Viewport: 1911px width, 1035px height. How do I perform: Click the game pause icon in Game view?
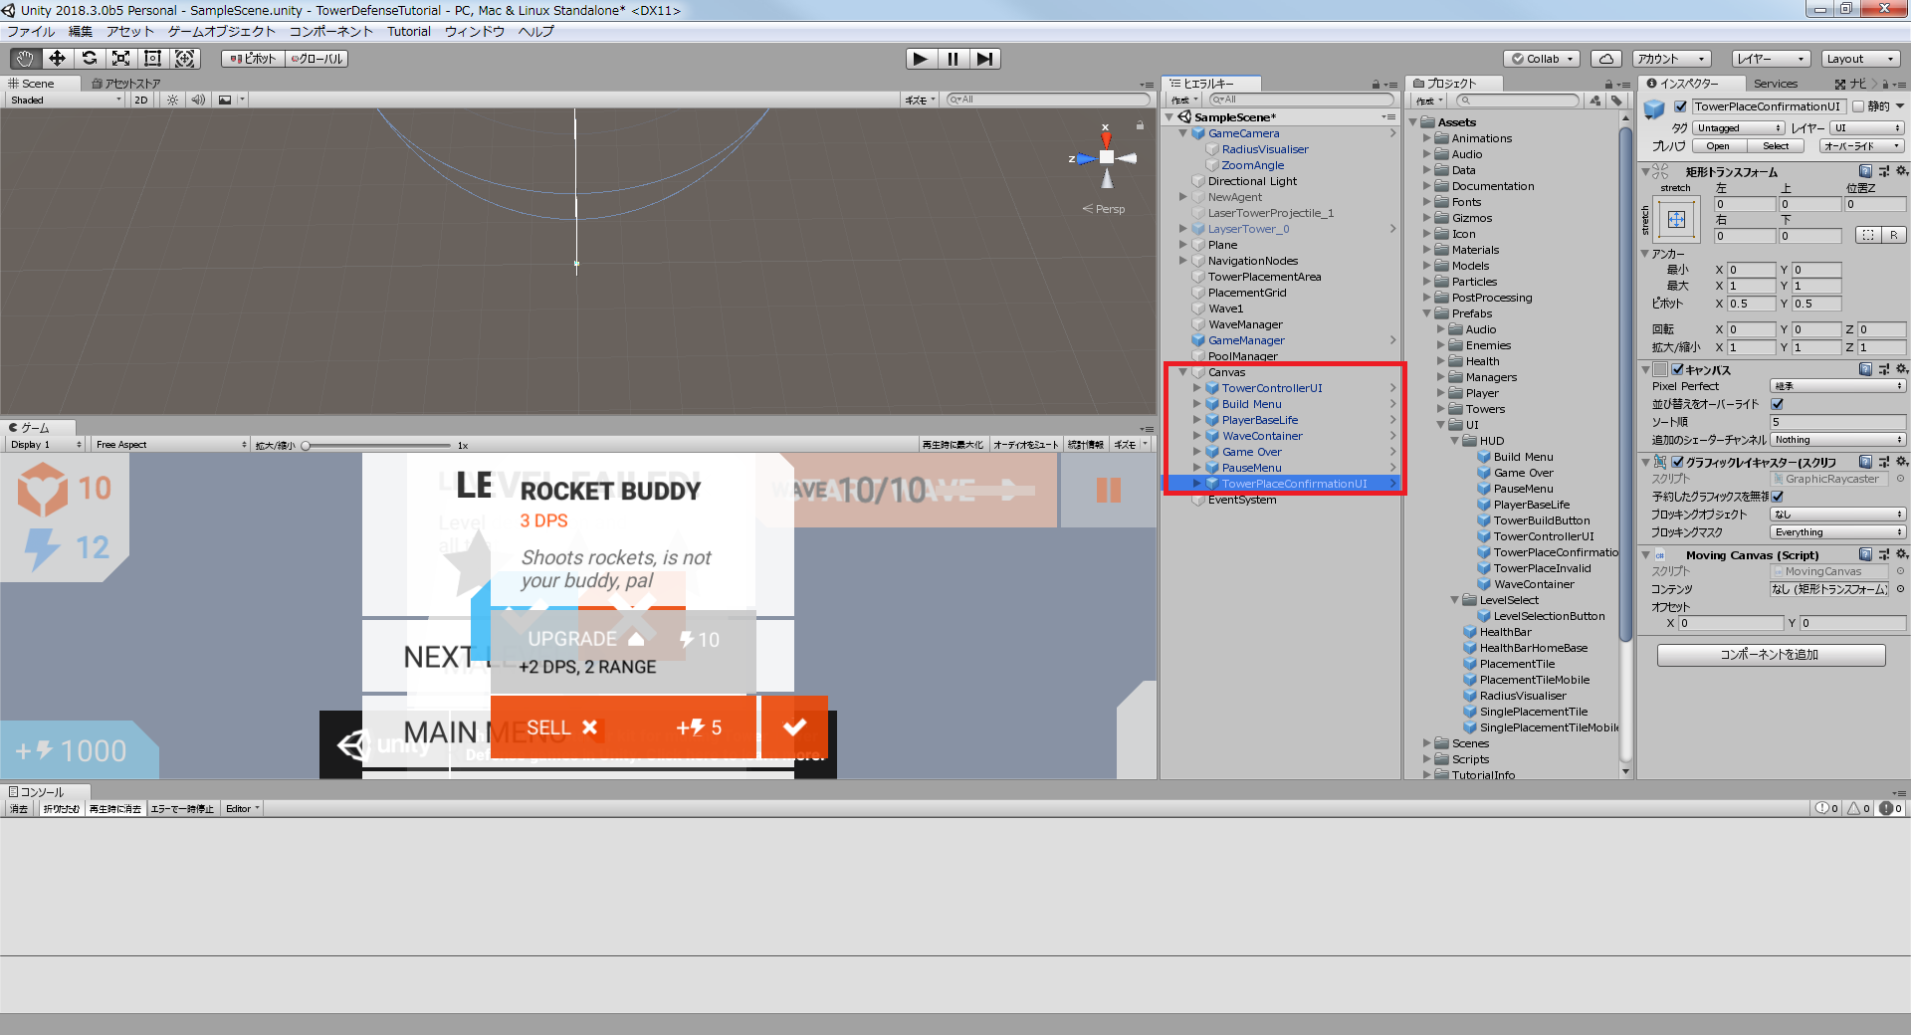[x=1108, y=490]
